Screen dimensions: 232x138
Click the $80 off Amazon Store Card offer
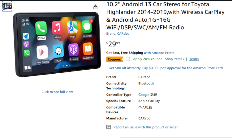(x=166, y=68)
